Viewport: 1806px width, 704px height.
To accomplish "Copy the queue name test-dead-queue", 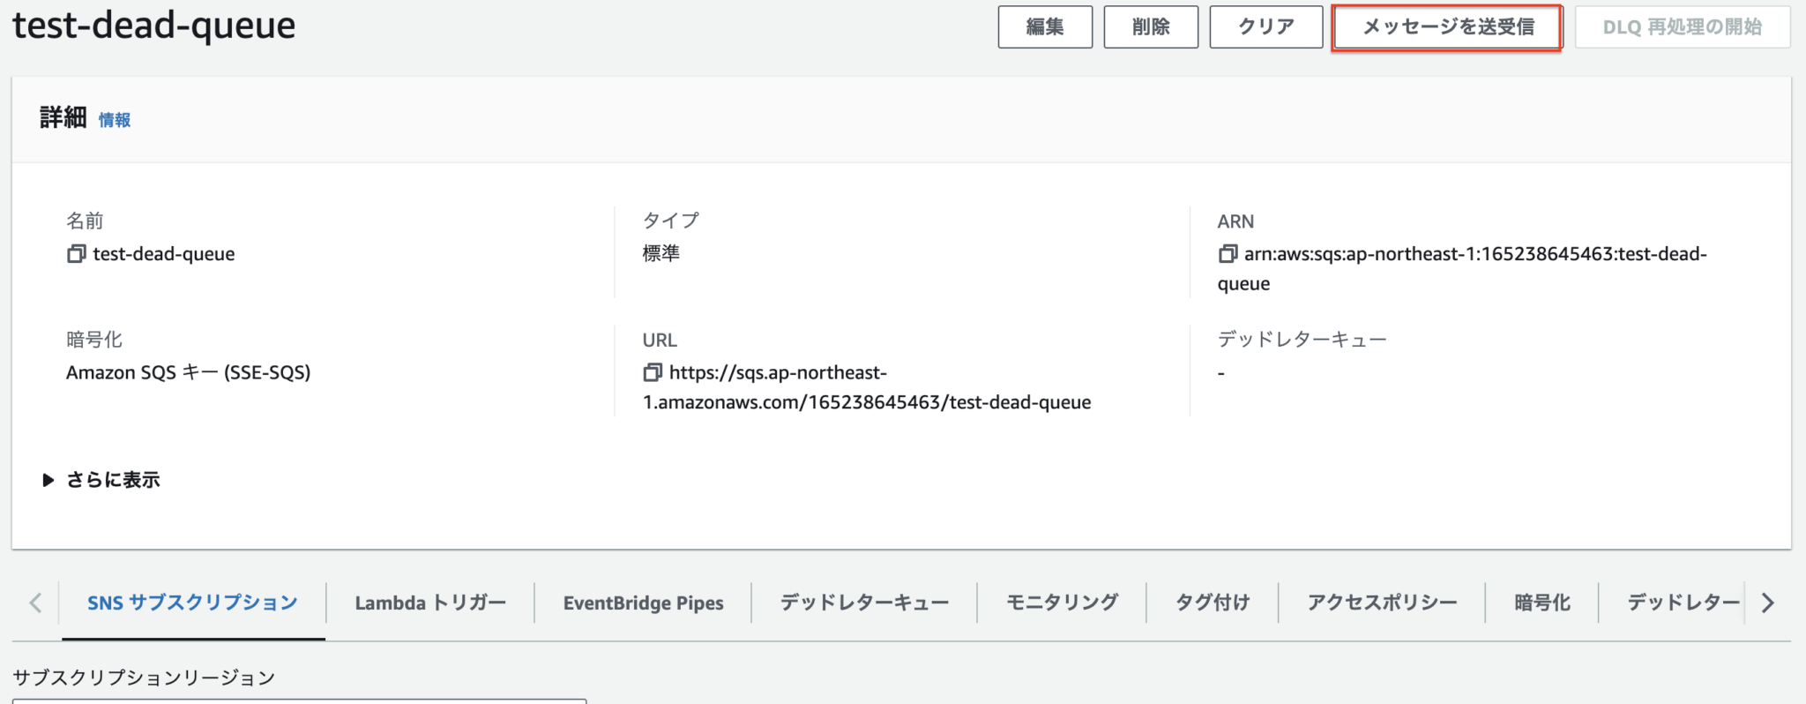I will (x=77, y=254).
